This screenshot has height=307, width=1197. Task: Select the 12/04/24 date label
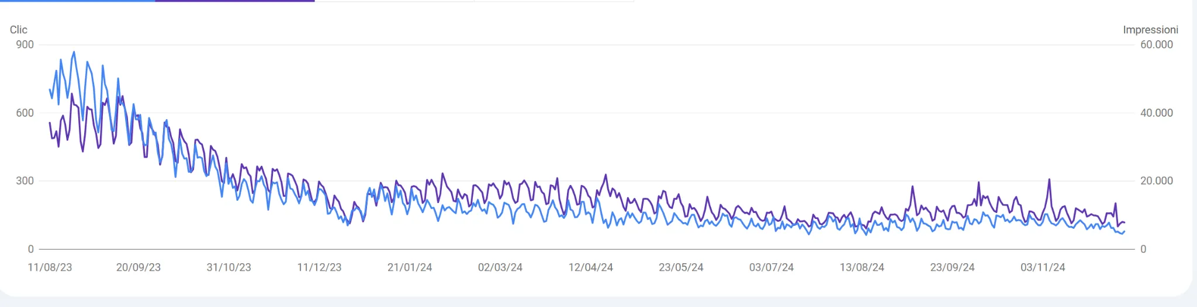(590, 267)
